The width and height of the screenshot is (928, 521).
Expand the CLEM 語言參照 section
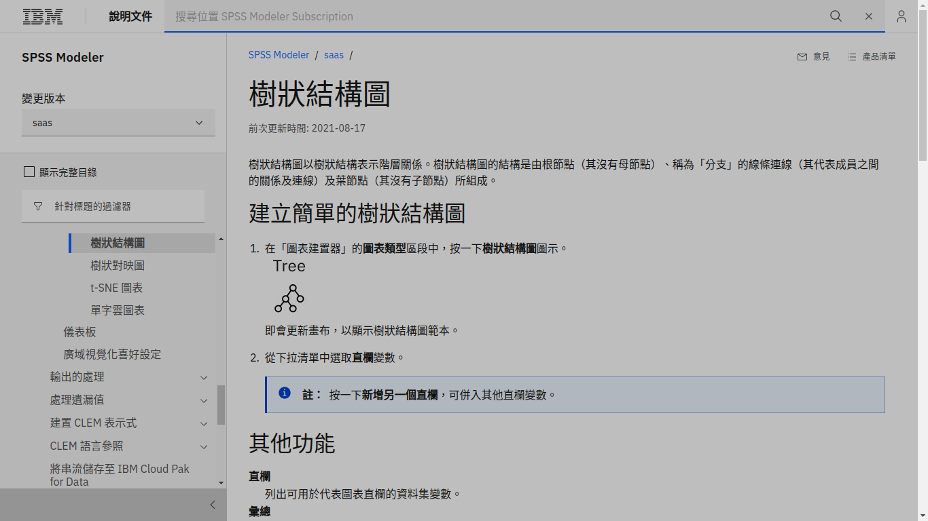(203, 446)
